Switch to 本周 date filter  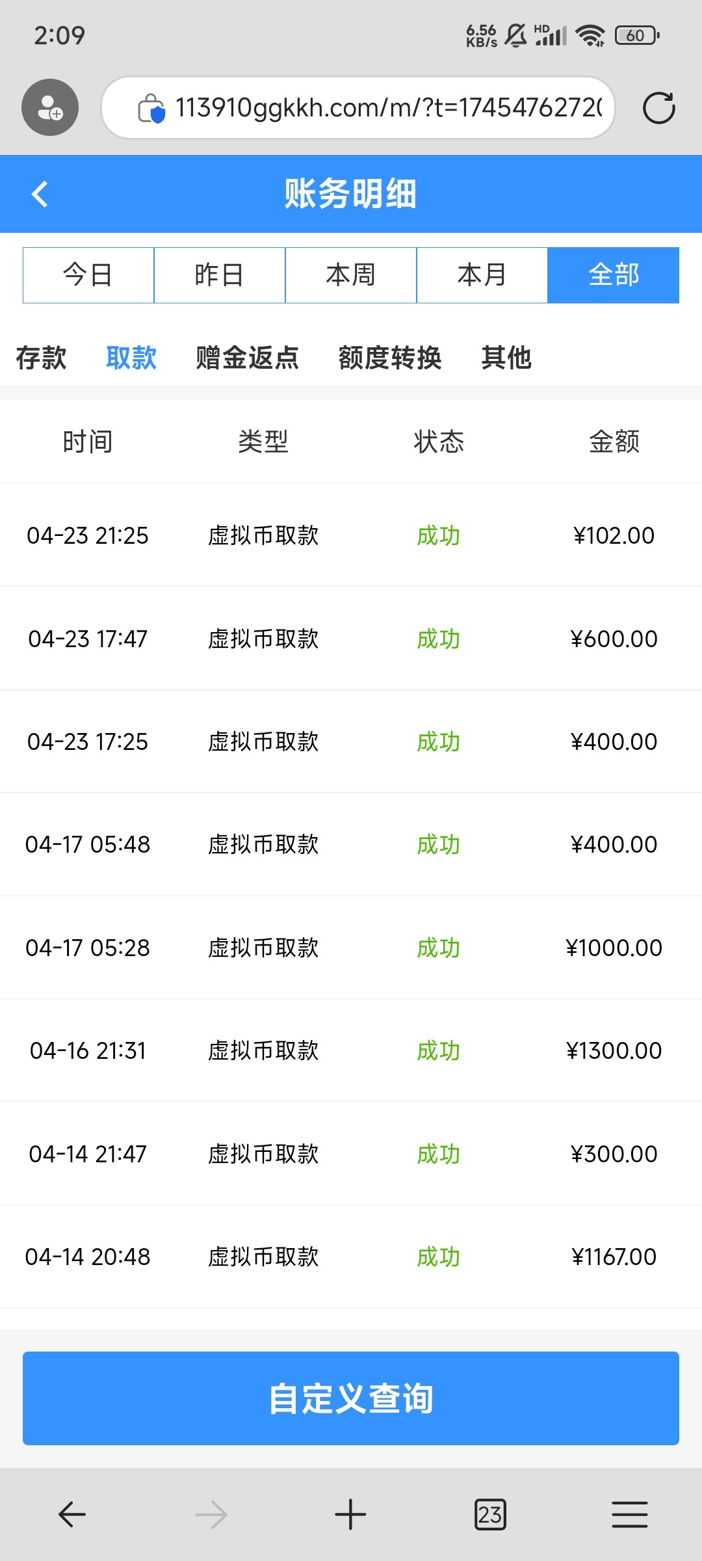[351, 275]
